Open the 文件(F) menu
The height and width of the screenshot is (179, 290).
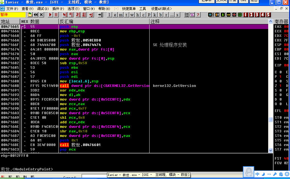12,9
